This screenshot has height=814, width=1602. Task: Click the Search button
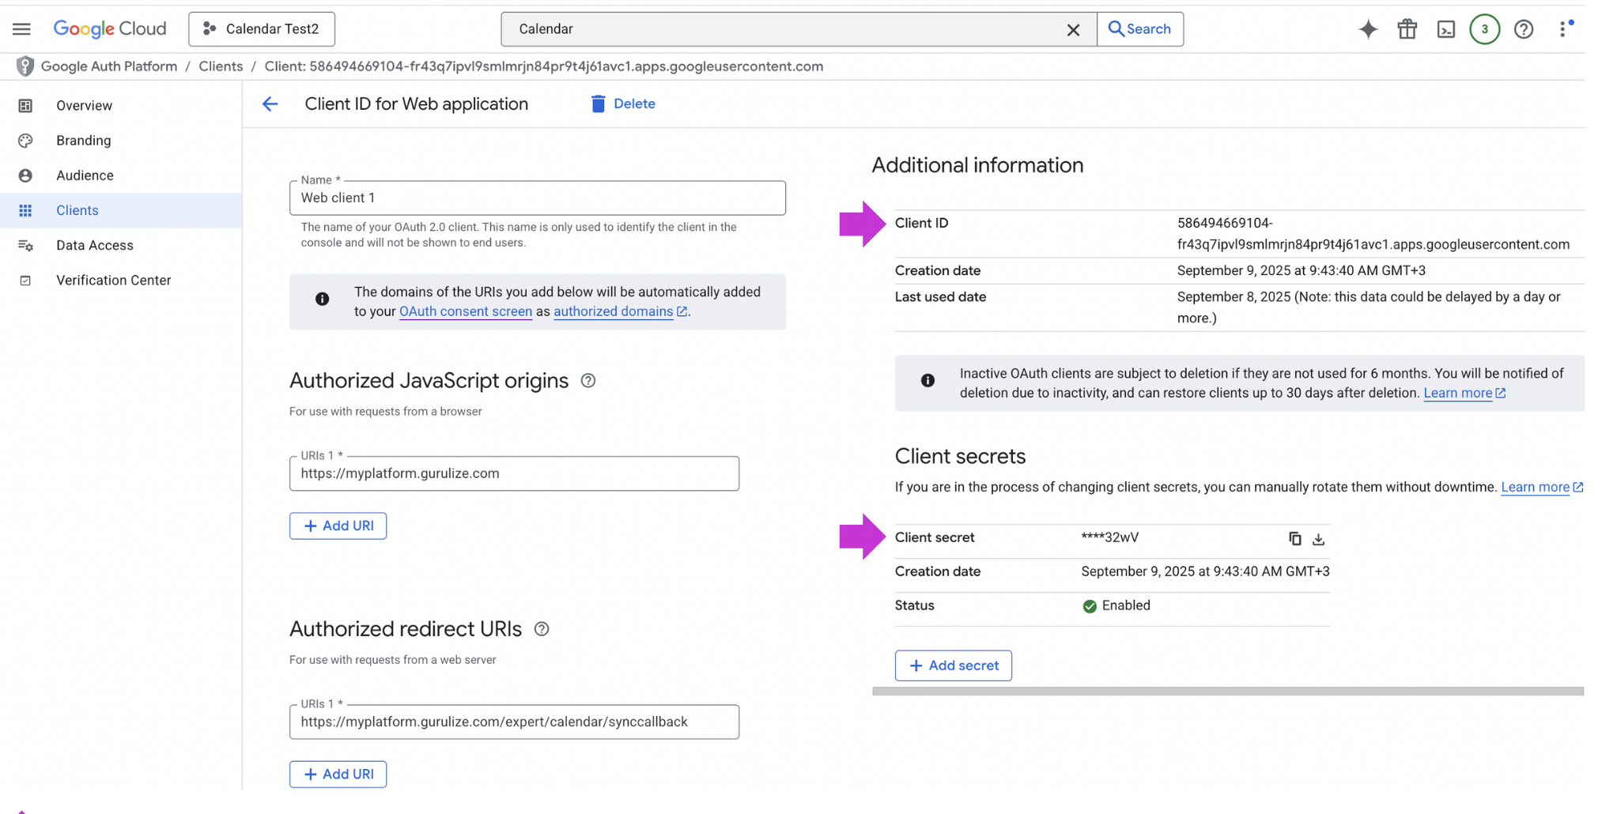tap(1140, 29)
